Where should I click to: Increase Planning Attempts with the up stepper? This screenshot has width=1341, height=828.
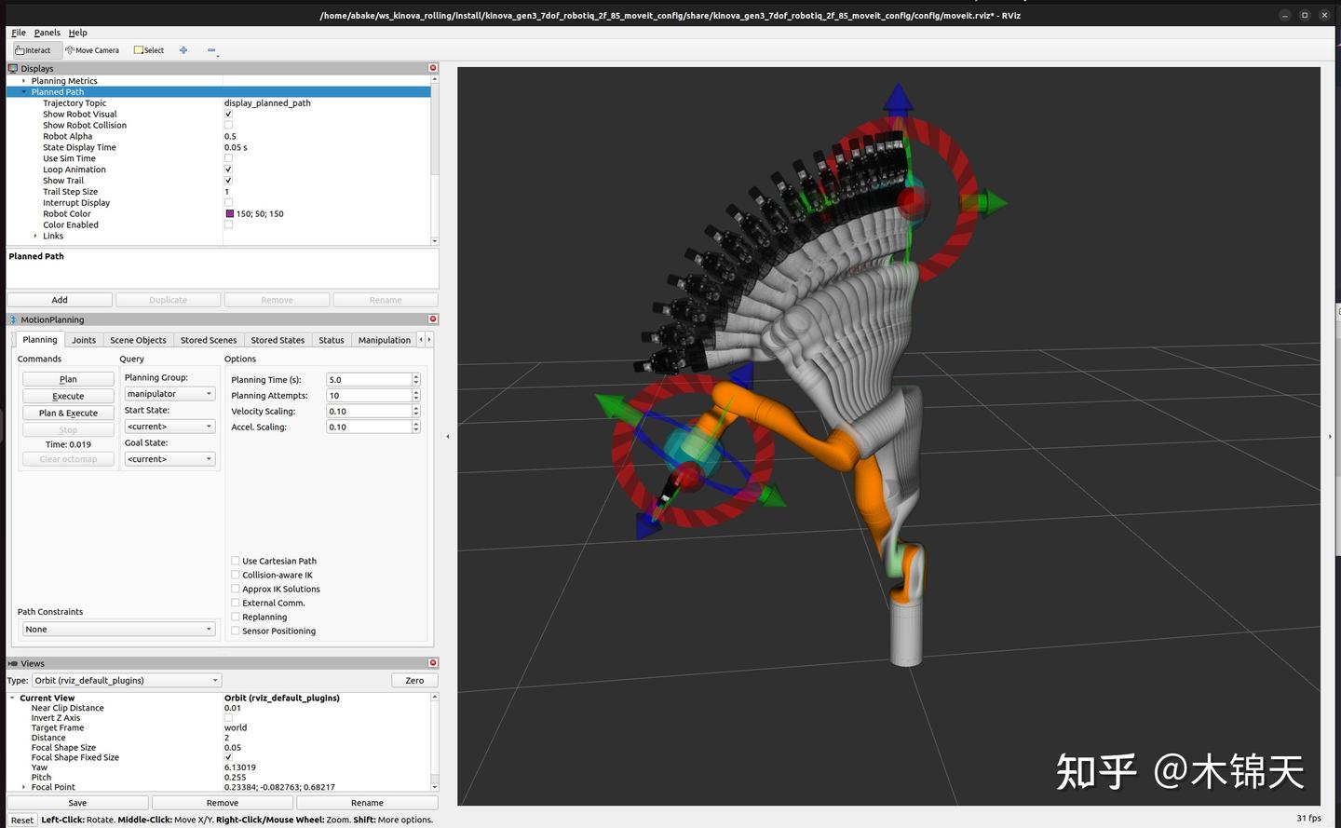(415, 392)
